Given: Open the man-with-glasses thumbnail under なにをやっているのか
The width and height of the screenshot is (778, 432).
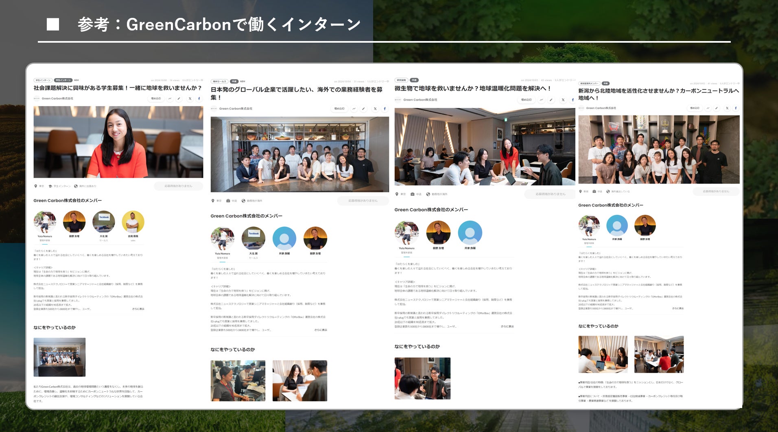Looking at the screenshot, I should click(422, 378).
